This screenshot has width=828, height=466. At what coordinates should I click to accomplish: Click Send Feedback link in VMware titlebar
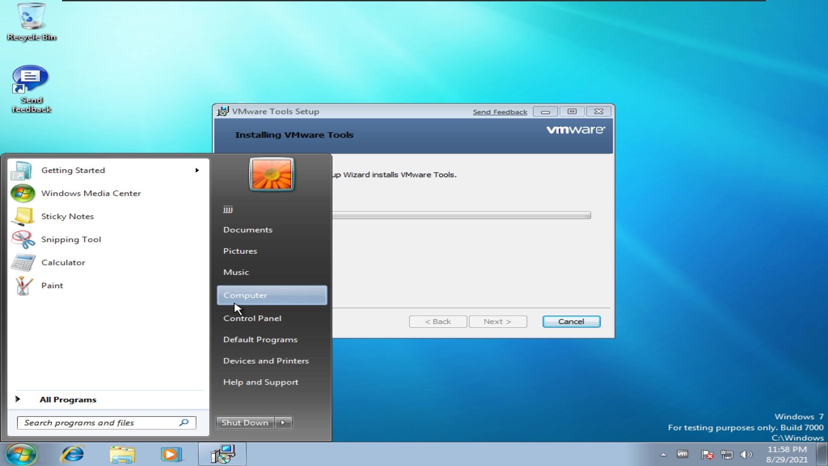click(500, 112)
